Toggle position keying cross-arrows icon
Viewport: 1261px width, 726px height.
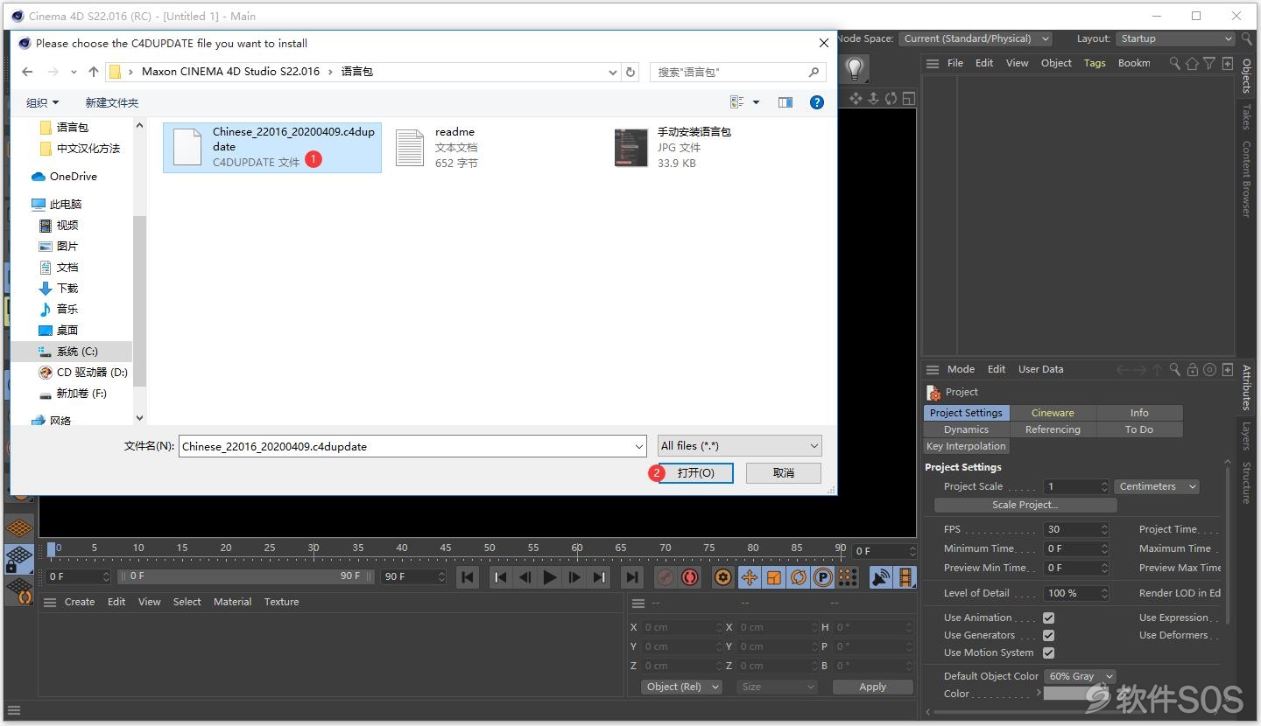tap(750, 577)
